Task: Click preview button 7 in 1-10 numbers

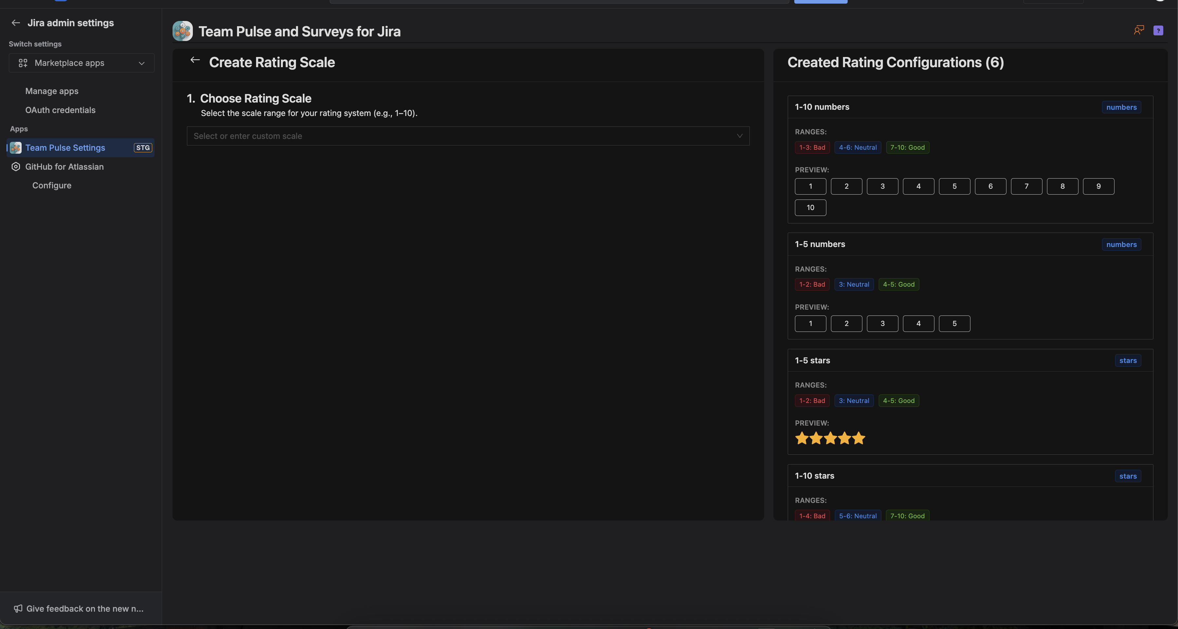Action: [x=1026, y=187]
